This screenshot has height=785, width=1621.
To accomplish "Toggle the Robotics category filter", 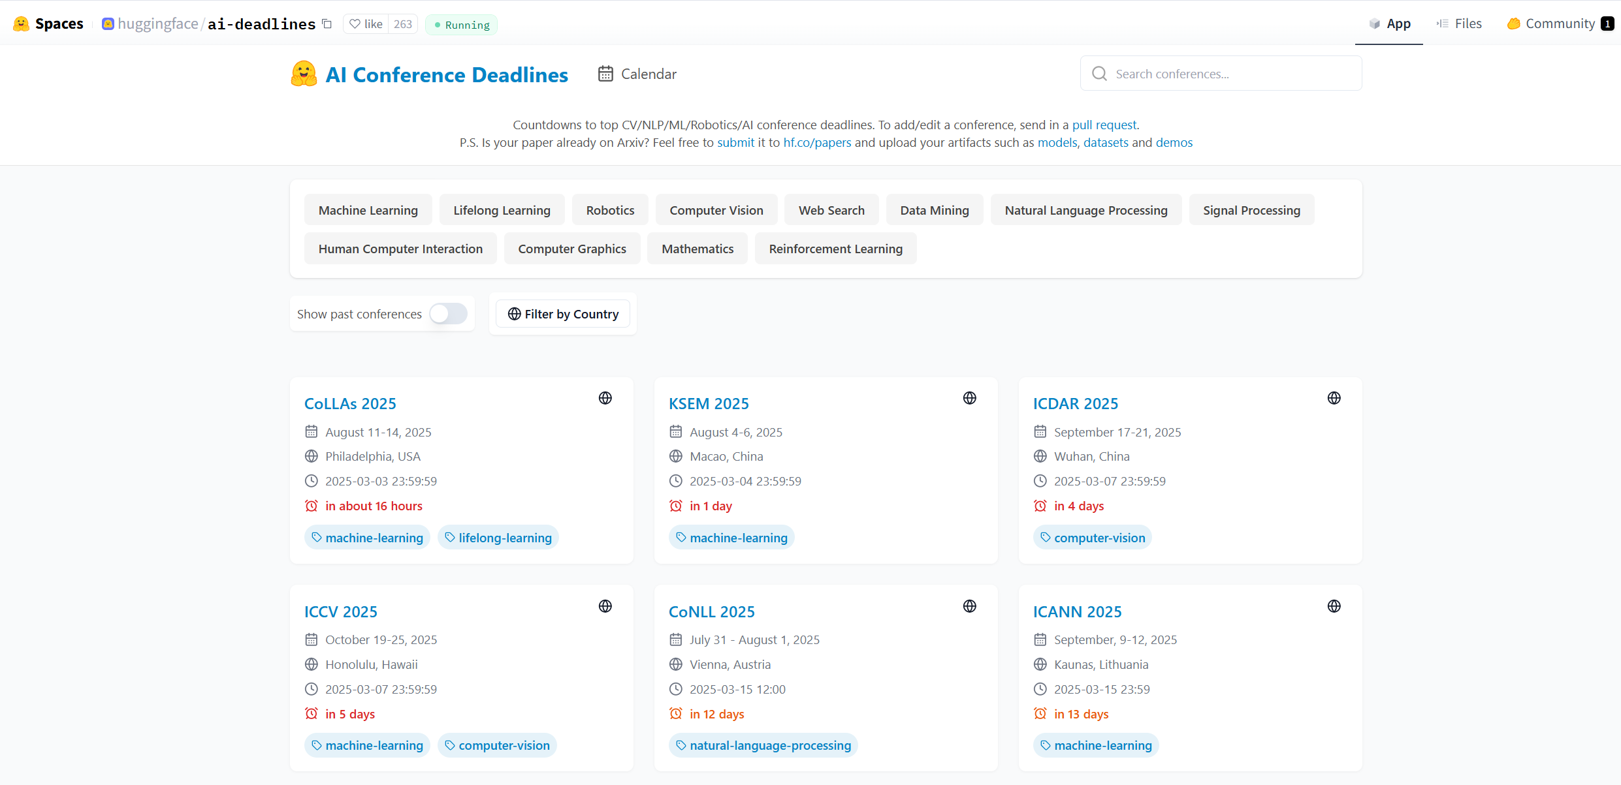I will 610,210.
